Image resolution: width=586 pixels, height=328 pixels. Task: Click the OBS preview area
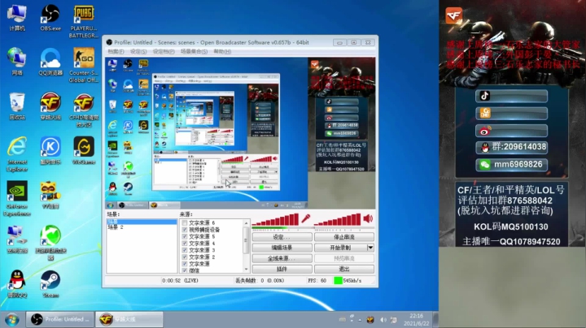(240, 132)
